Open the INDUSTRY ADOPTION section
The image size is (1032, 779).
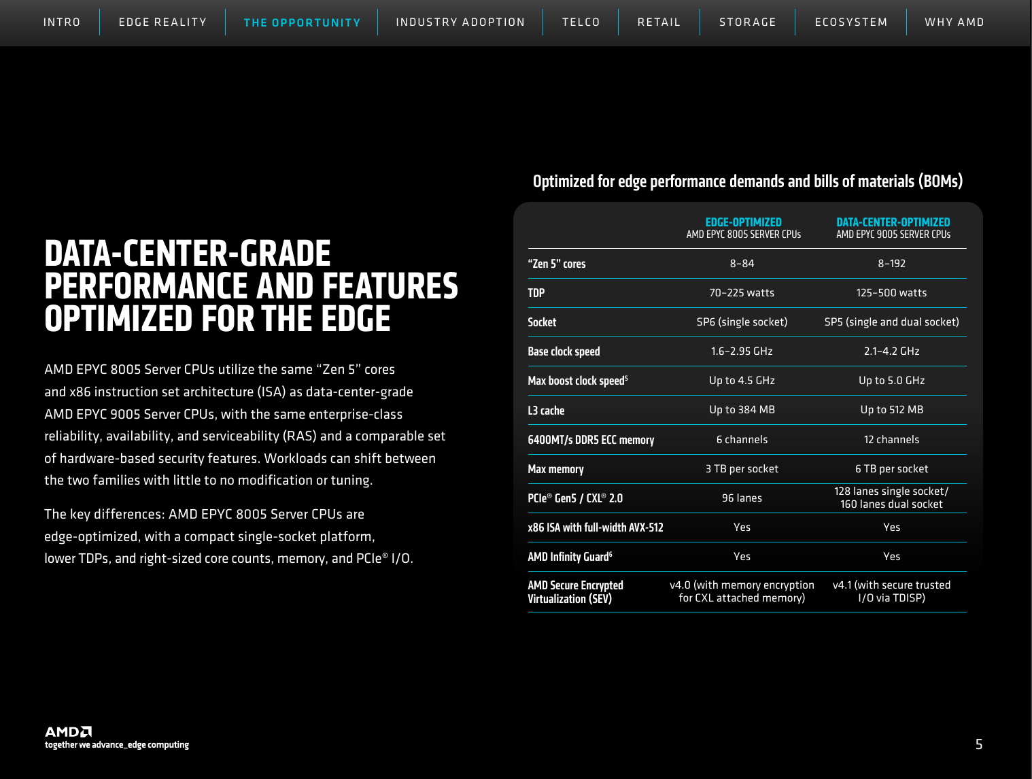[460, 22]
